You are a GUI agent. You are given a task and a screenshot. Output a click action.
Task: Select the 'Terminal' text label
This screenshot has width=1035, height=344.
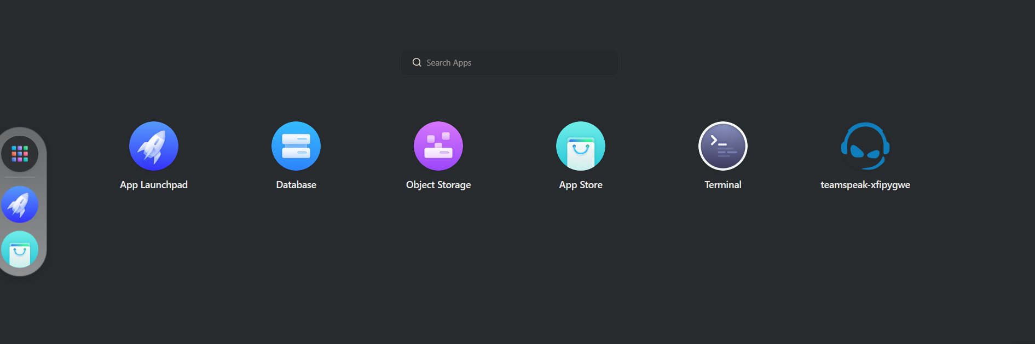point(723,185)
